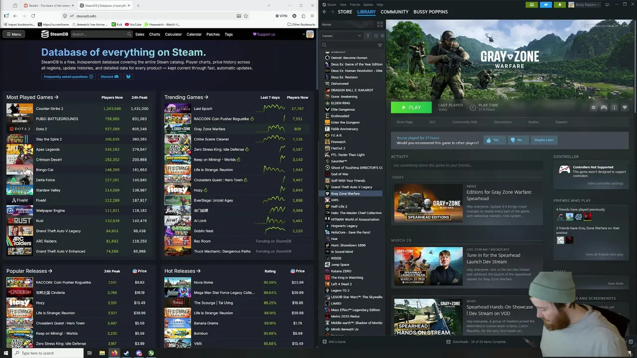Open Steam icon on Windows taskbar
The image size is (637, 358).
(x=126, y=353)
